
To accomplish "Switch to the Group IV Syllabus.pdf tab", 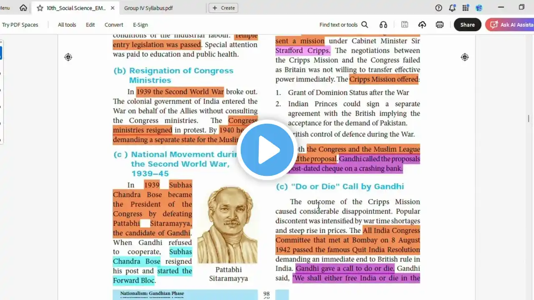I will (149, 8).
